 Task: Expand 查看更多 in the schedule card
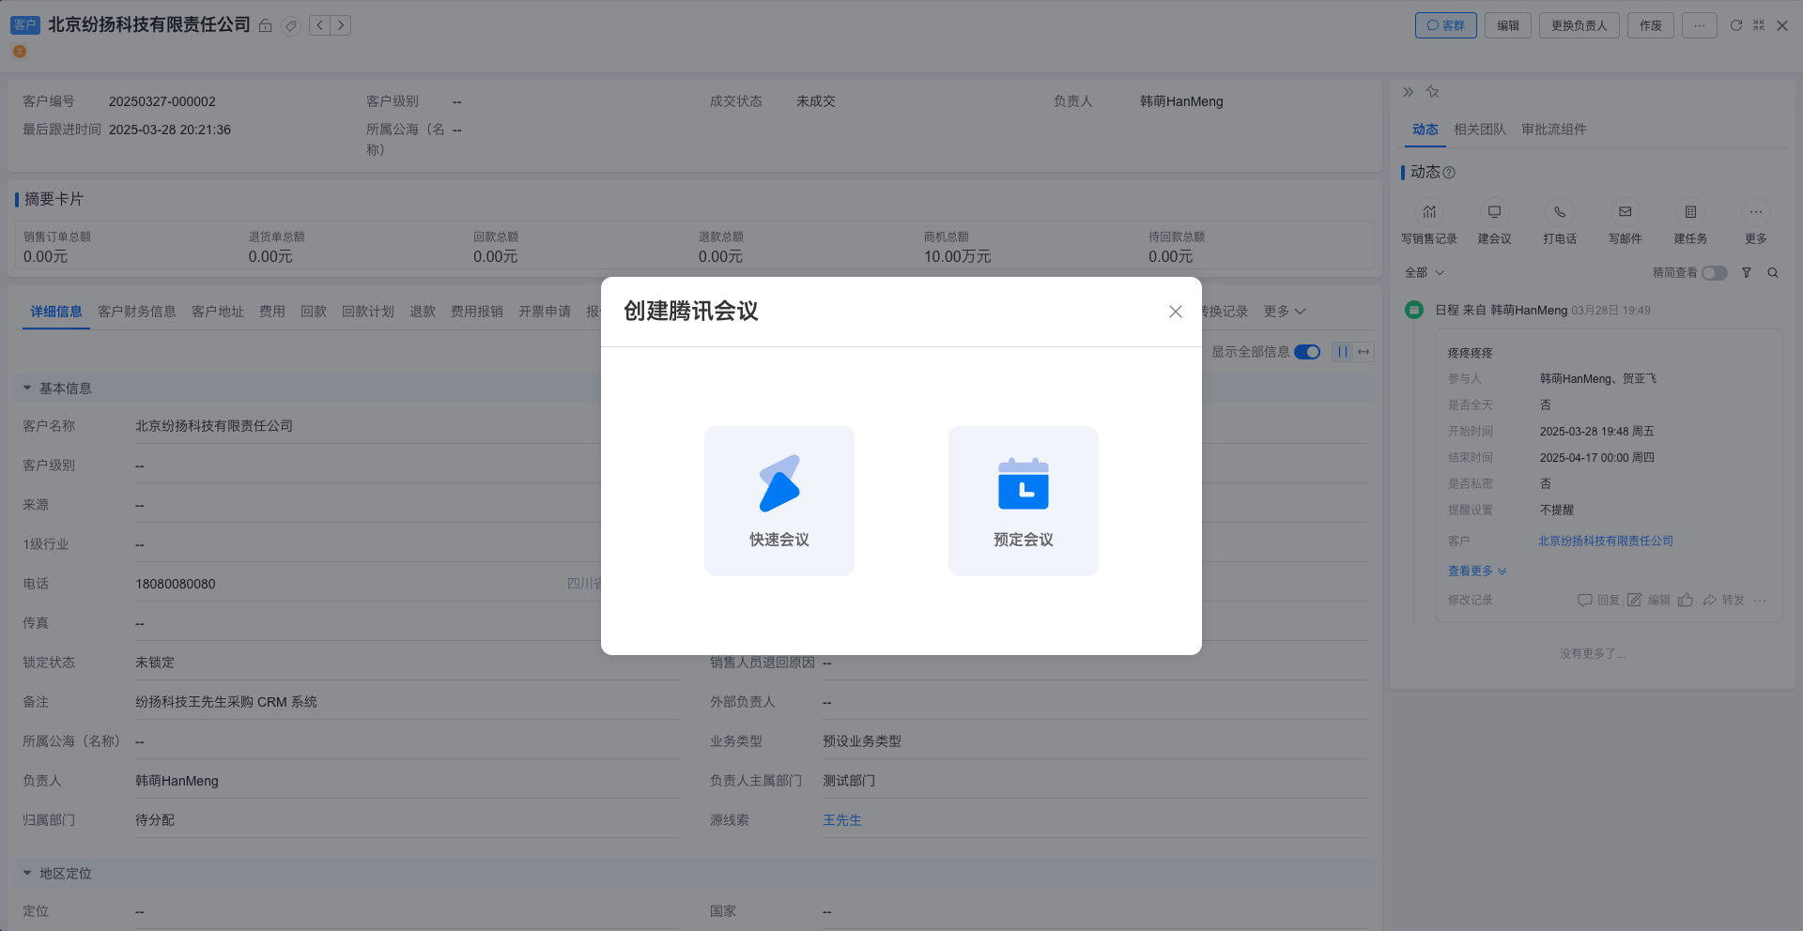tap(1477, 571)
